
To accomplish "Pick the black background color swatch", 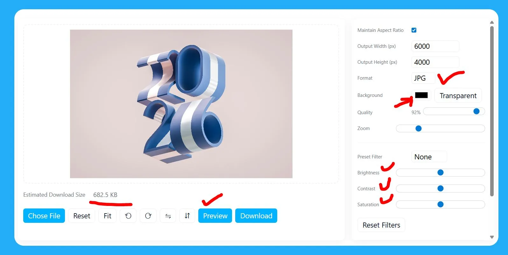I will 421,95.
